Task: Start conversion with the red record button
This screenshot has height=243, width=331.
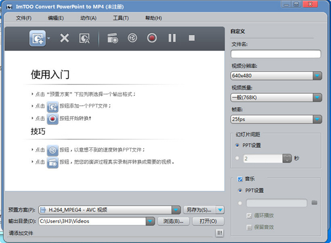Action: (x=152, y=38)
